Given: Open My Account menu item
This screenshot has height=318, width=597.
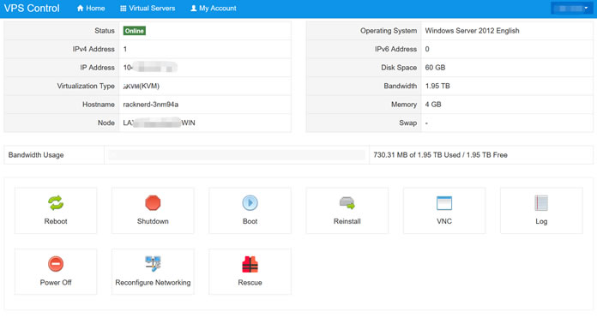Looking at the screenshot, I should pos(214,8).
